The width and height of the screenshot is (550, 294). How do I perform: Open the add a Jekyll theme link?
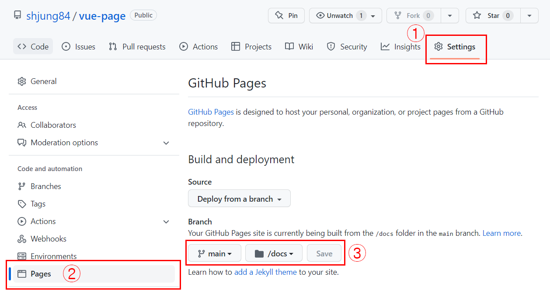coord(265,272)
